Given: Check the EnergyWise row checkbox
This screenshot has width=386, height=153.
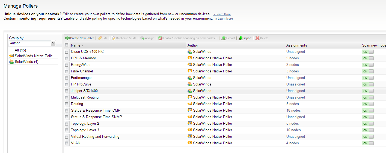Looking at the screenshot, I should point(67,65).
